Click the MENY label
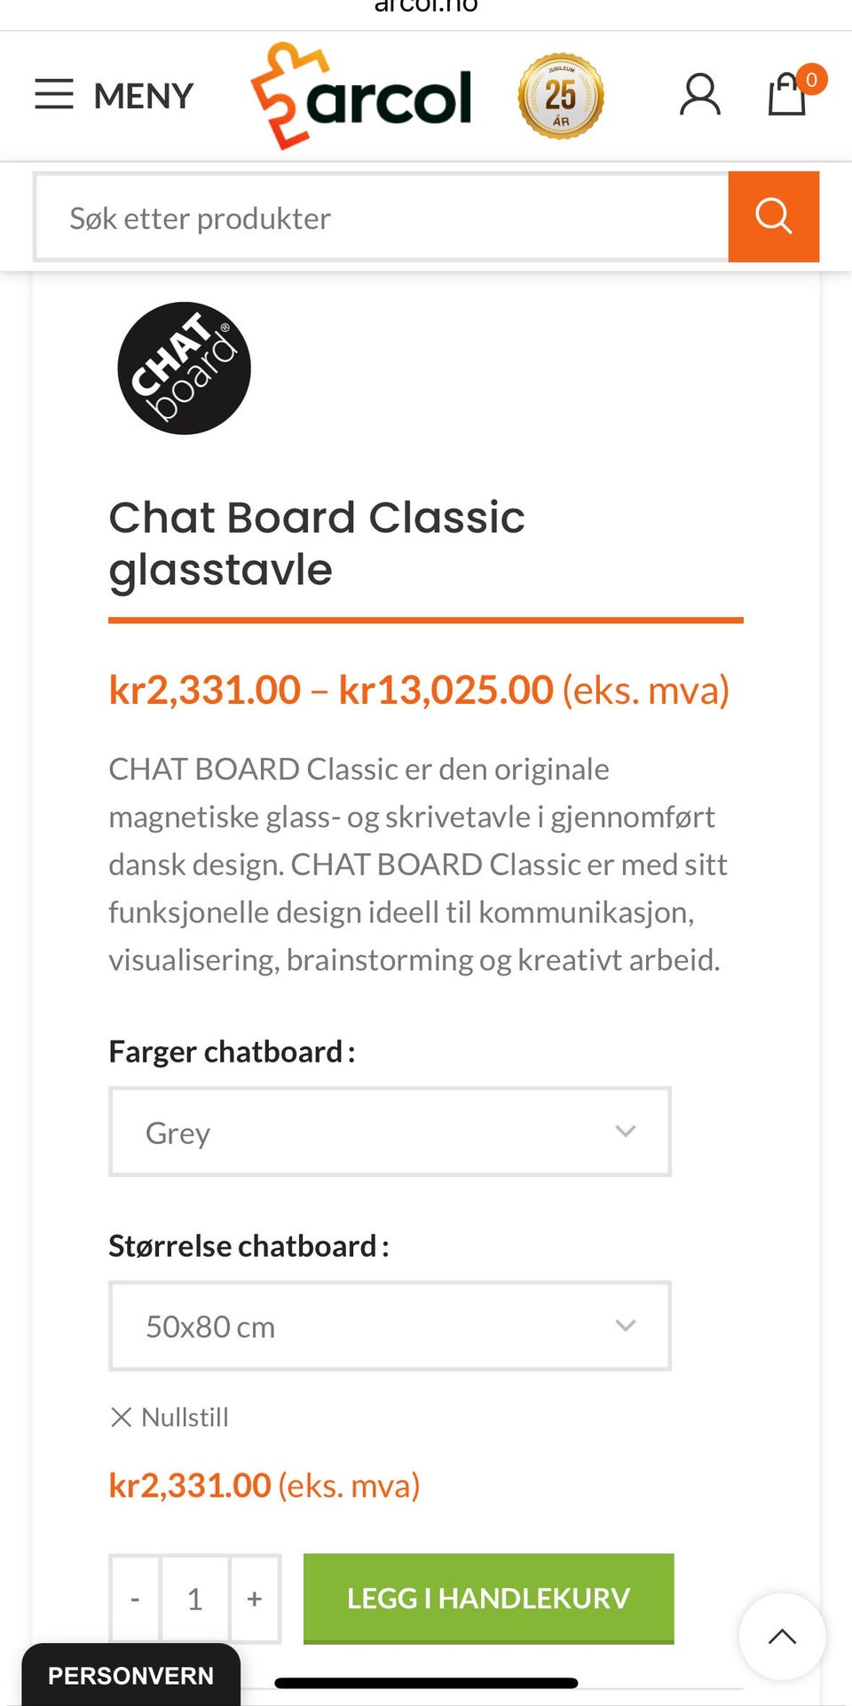 click(x=143, y=96)
